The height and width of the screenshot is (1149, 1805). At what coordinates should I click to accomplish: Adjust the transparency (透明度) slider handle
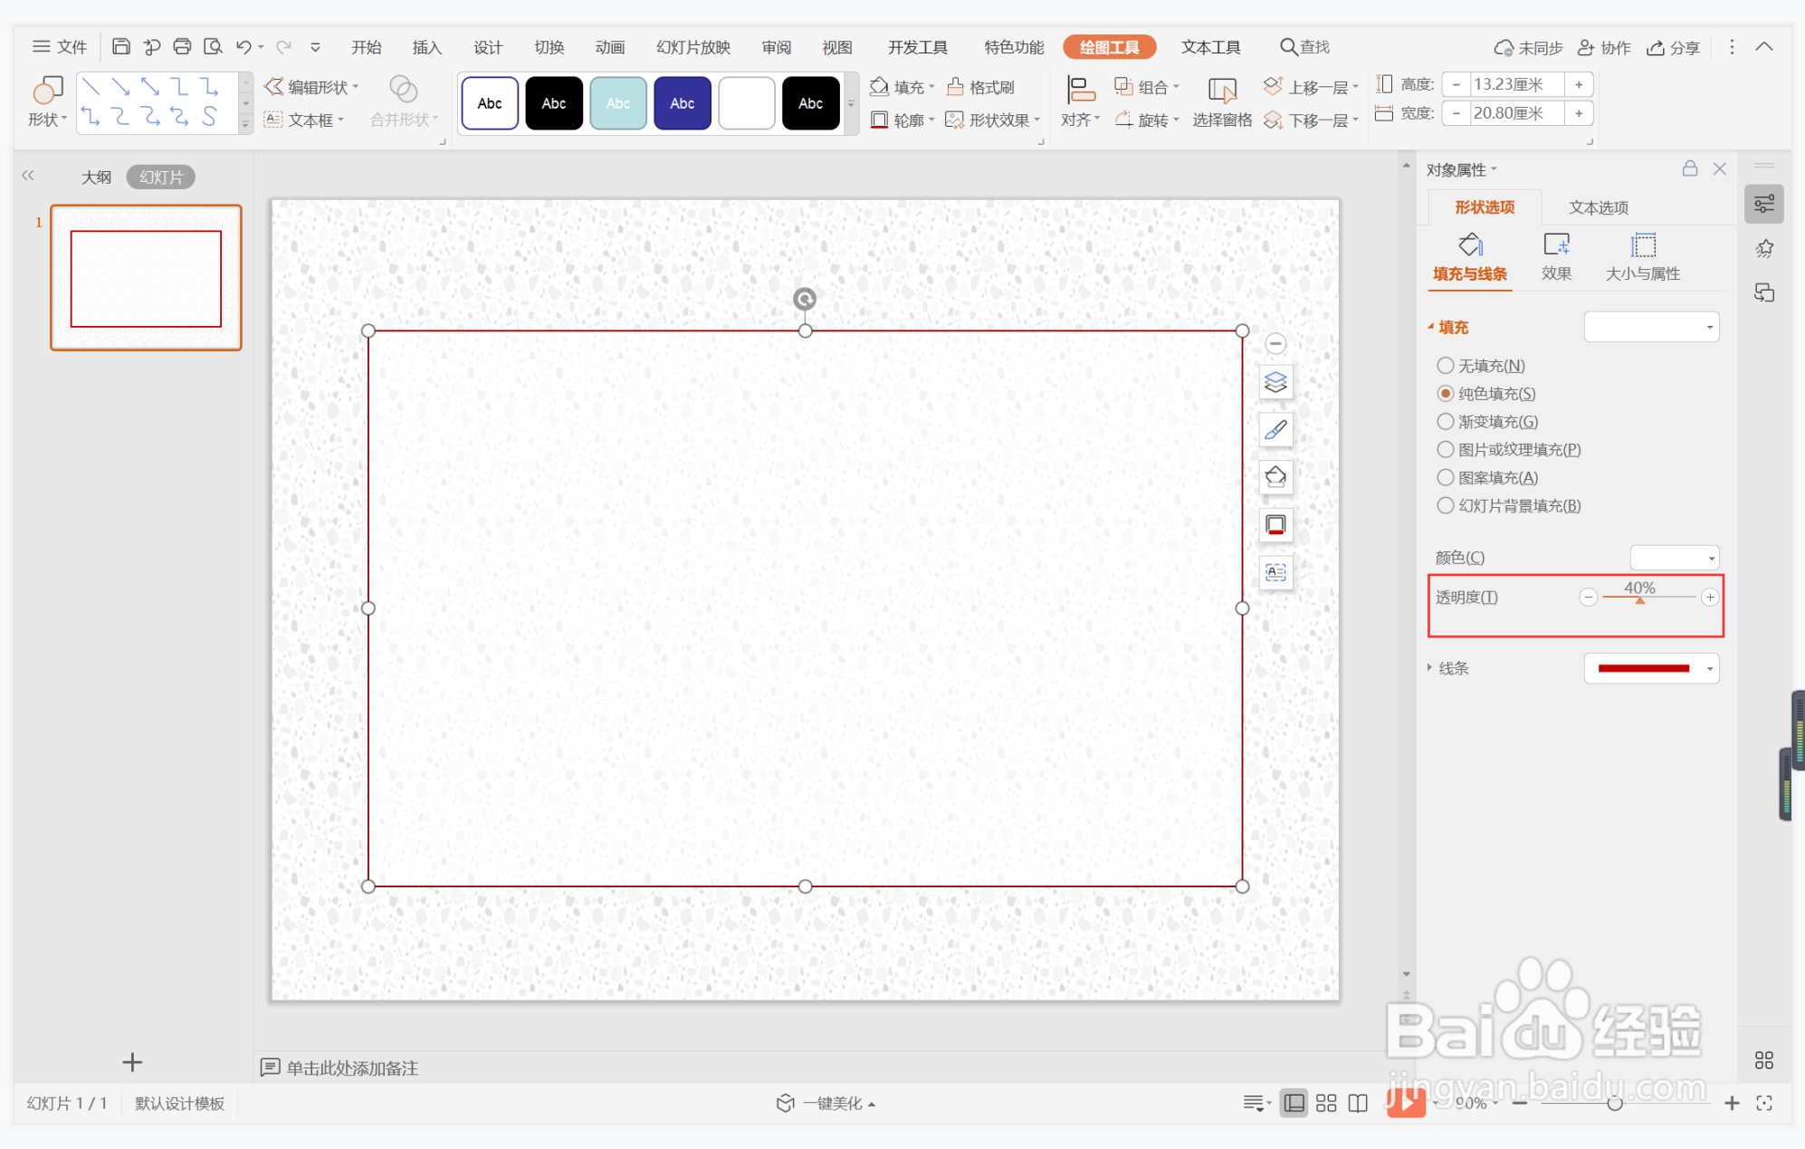pos(1639,599)
